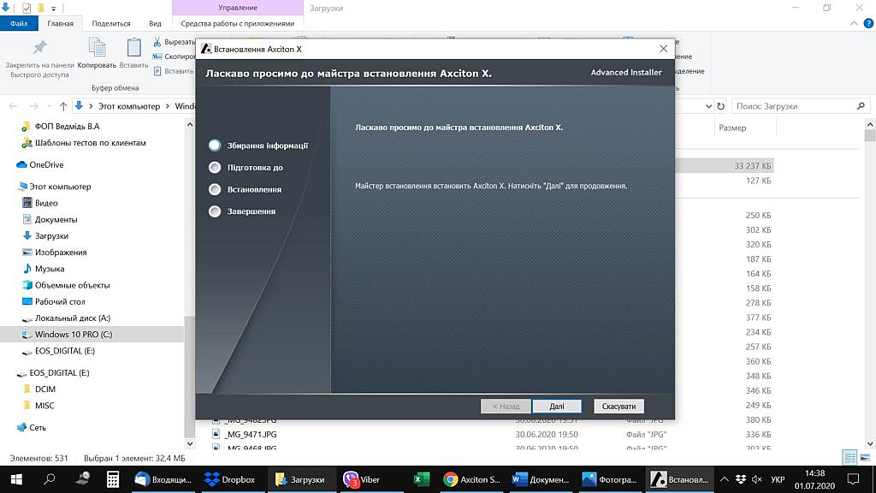Switch to the Поделиться ribbon tab

111,23
